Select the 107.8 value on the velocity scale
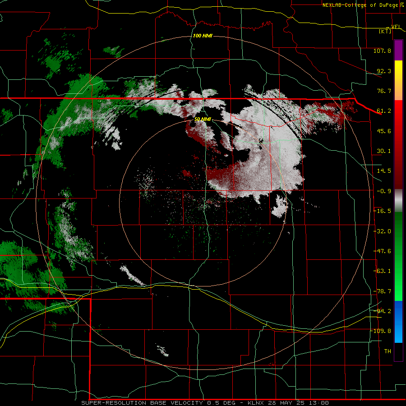Screen dimensions: 406x406 (382, 51)
